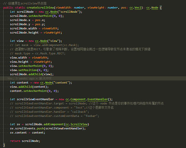Place cursor on the createScrollView method name
Viewport: 186px width, 148px height.
pos(40,8)
